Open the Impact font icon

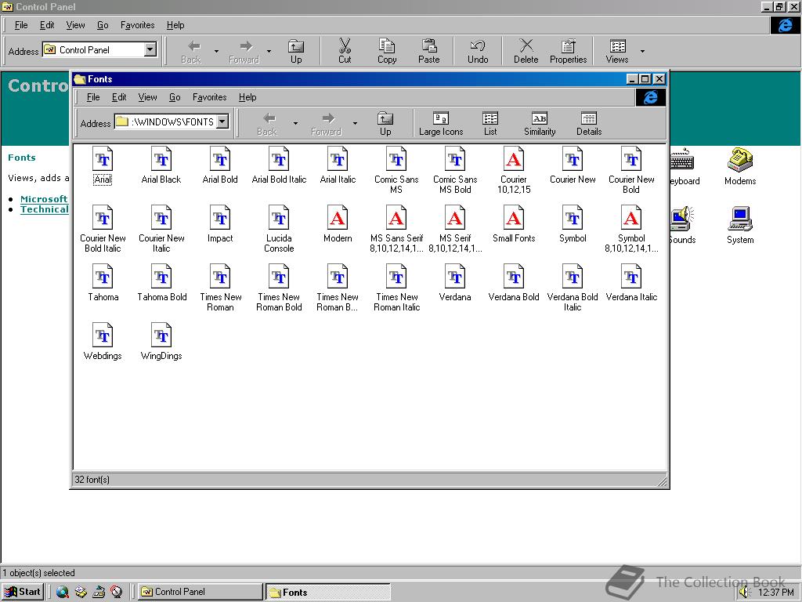click(220, 219)
